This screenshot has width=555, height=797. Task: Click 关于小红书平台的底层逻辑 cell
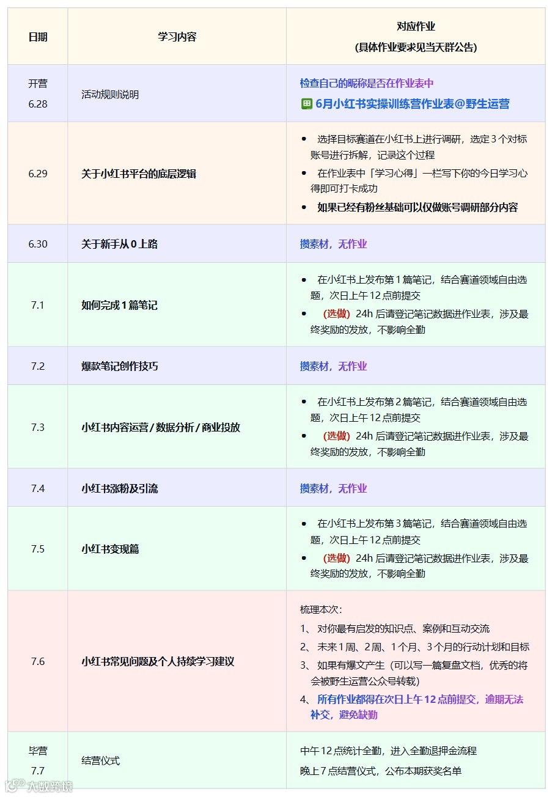pyautogui.click(x=177, y=174)
